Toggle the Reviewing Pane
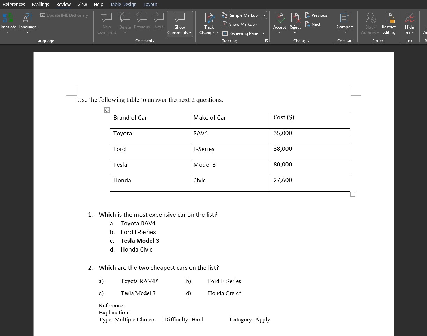The image size is (427, 336). tap(240, 33)
